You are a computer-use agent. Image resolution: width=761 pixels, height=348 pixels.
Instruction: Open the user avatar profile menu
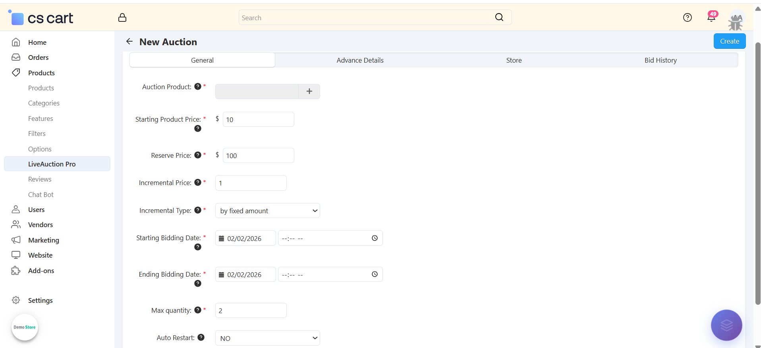pos(736,21)
